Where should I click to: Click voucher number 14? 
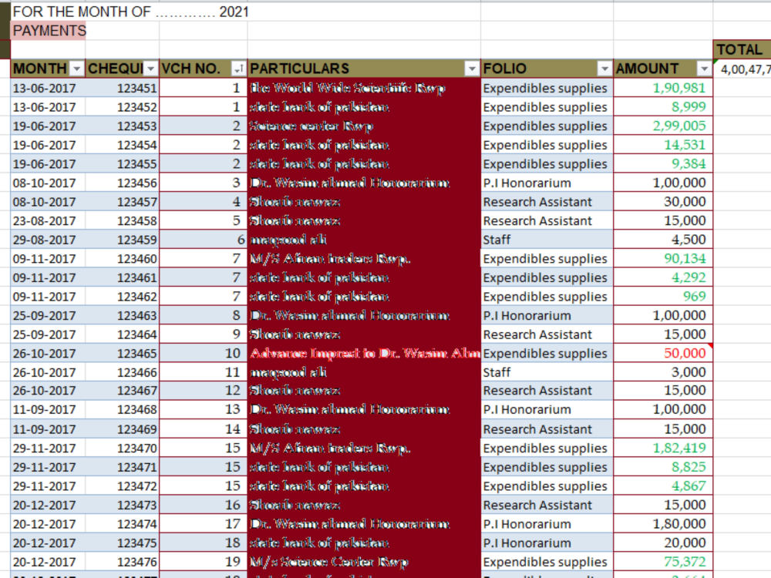(233, 429)
